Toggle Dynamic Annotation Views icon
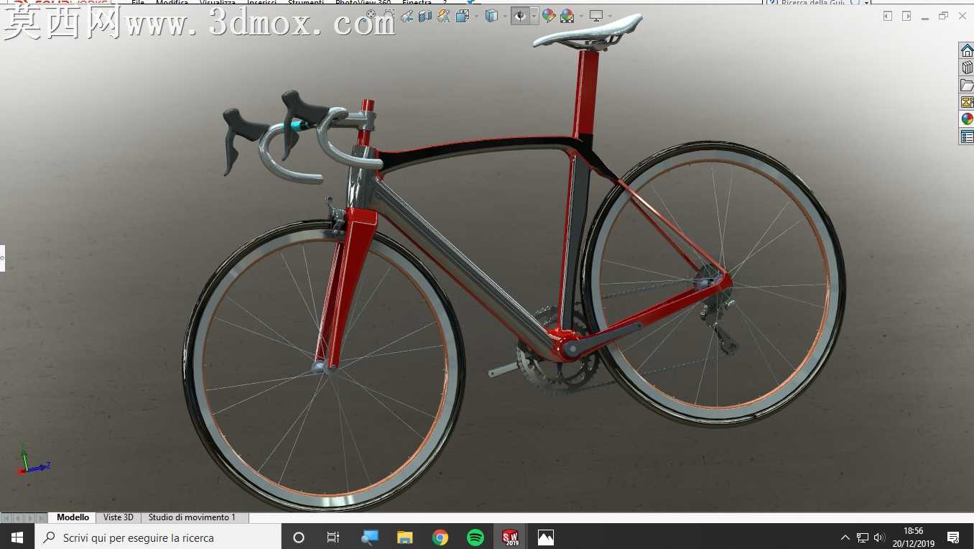This screenshot has height=549, width=974. (444, 16)
